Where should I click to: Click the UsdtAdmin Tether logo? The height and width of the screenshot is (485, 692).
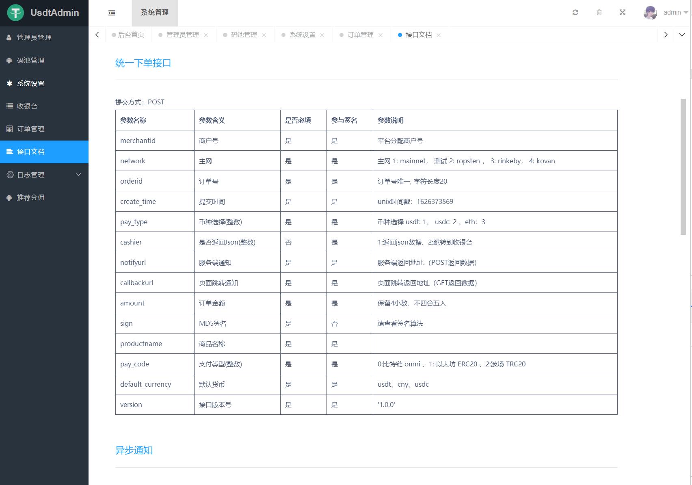coord(15,13)
